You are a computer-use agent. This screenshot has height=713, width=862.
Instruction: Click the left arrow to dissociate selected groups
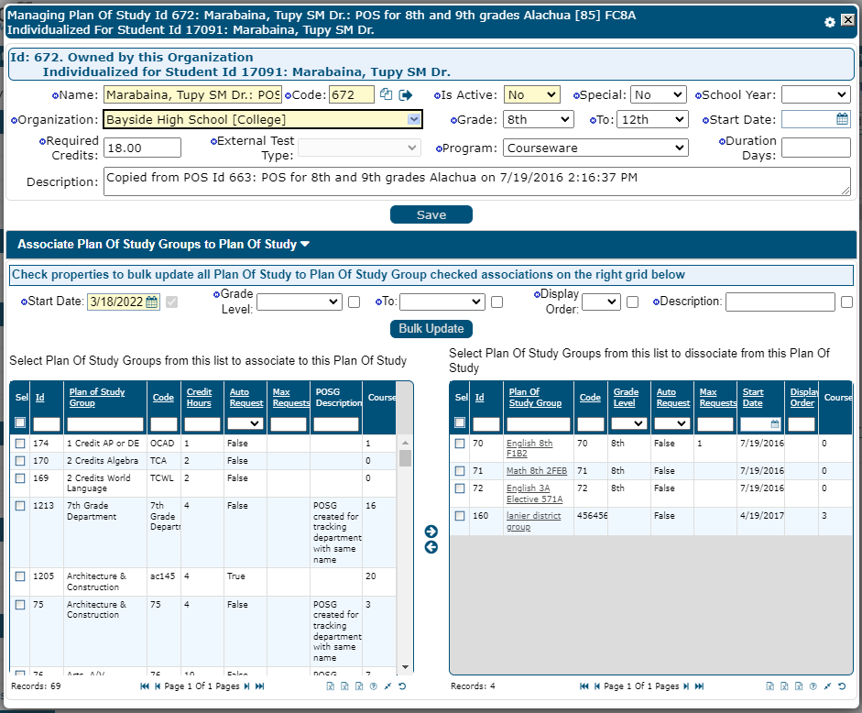(431, 547)
